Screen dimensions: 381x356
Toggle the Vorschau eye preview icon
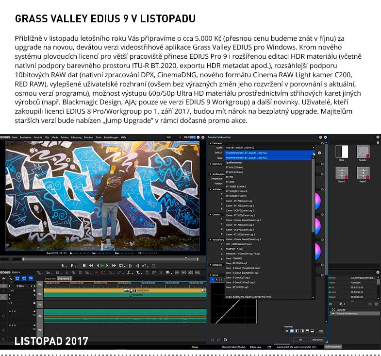coord(287,331)
